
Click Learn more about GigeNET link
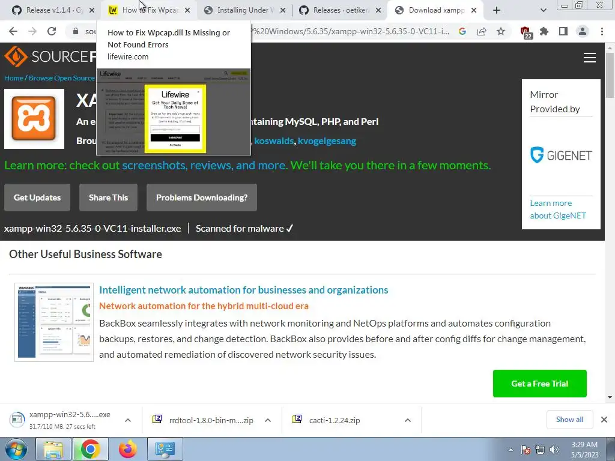click(558, 209)
